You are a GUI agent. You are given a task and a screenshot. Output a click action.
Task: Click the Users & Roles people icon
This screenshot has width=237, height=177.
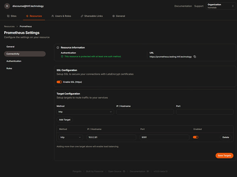53,16
